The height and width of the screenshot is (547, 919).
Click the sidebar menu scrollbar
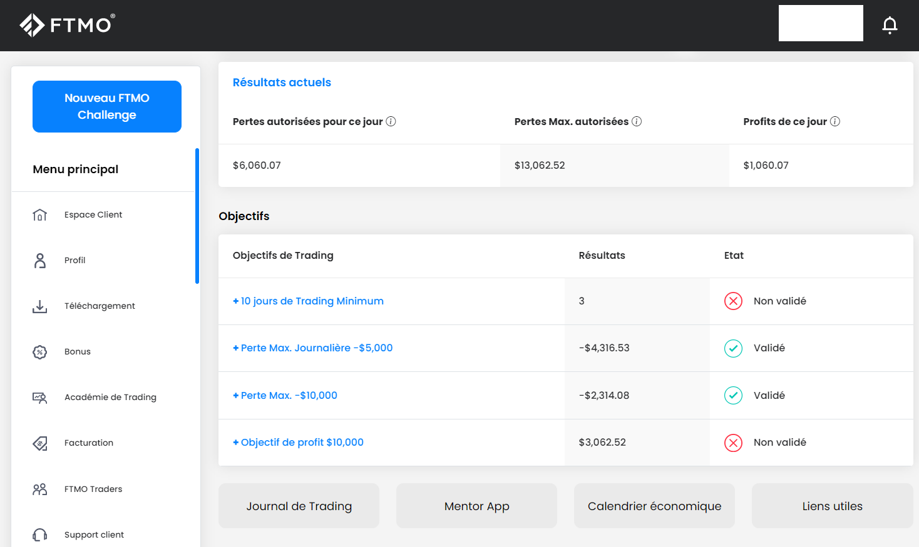197,216
